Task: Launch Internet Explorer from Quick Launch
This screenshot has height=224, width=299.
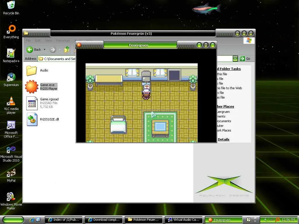Action: (32, 220)
